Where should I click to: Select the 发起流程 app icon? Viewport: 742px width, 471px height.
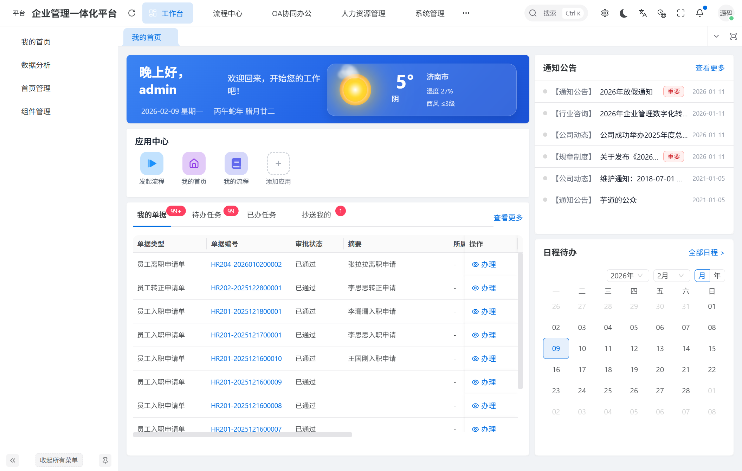point(151,163)
